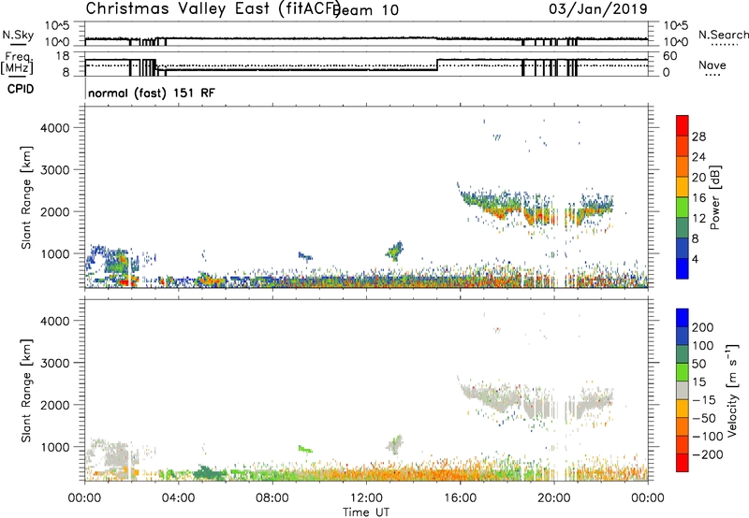Click the 'Nave' legend label

[712, 65]
